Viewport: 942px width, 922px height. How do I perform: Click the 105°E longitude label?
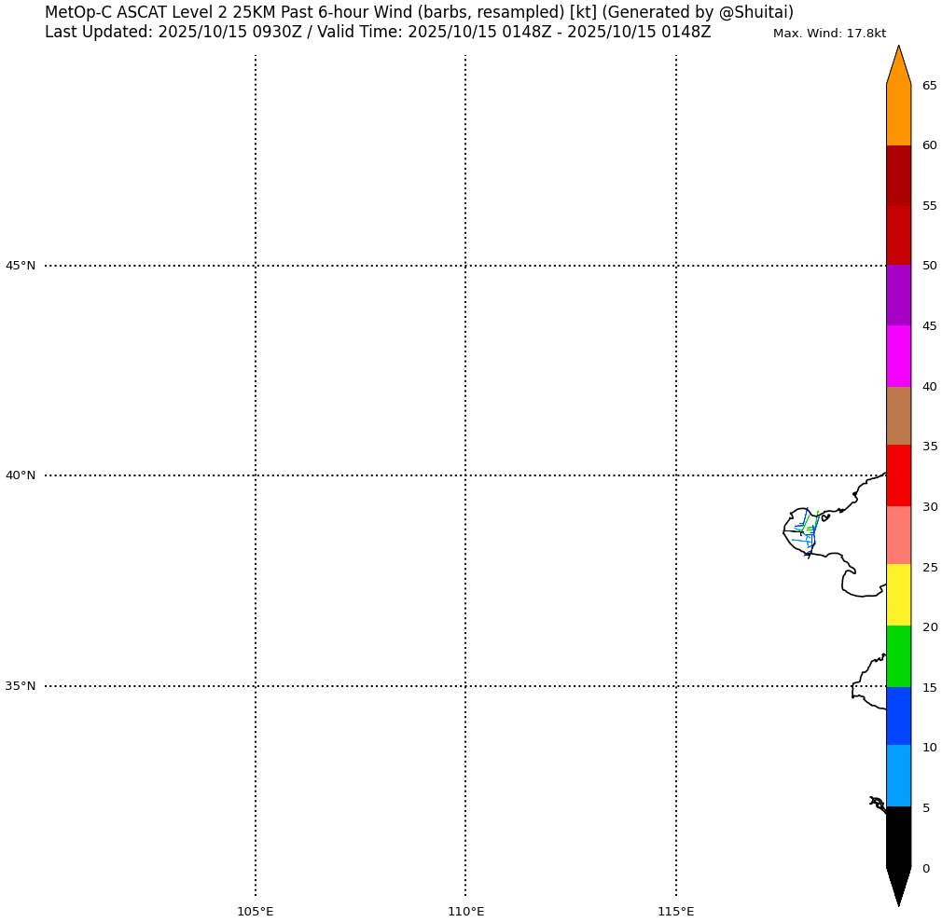(x=255, y=911)
